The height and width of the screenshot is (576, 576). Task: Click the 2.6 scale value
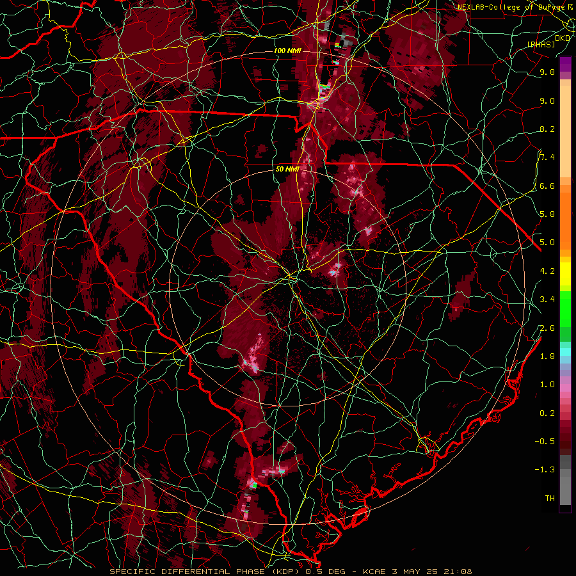[x=547, y=328]
